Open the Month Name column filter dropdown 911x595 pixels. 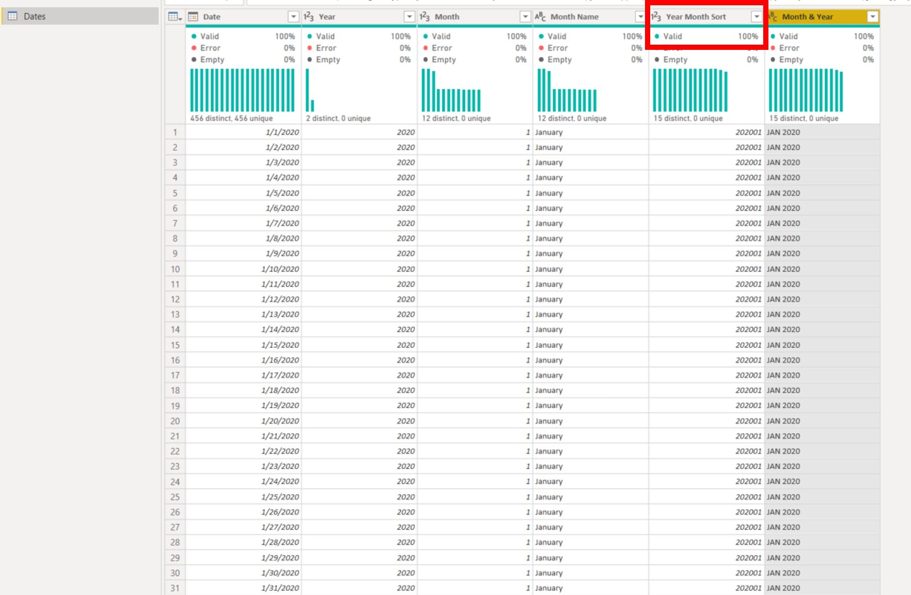point(640,17)
